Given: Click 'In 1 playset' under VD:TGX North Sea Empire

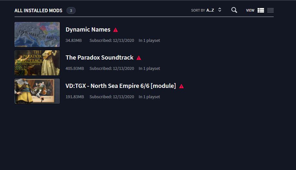Looking at the screenshot, I should pyautogui.click(x=149, y=97).
